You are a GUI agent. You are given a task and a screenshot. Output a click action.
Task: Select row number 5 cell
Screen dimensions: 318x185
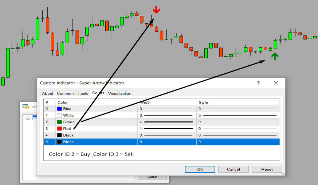coord(49,142)
